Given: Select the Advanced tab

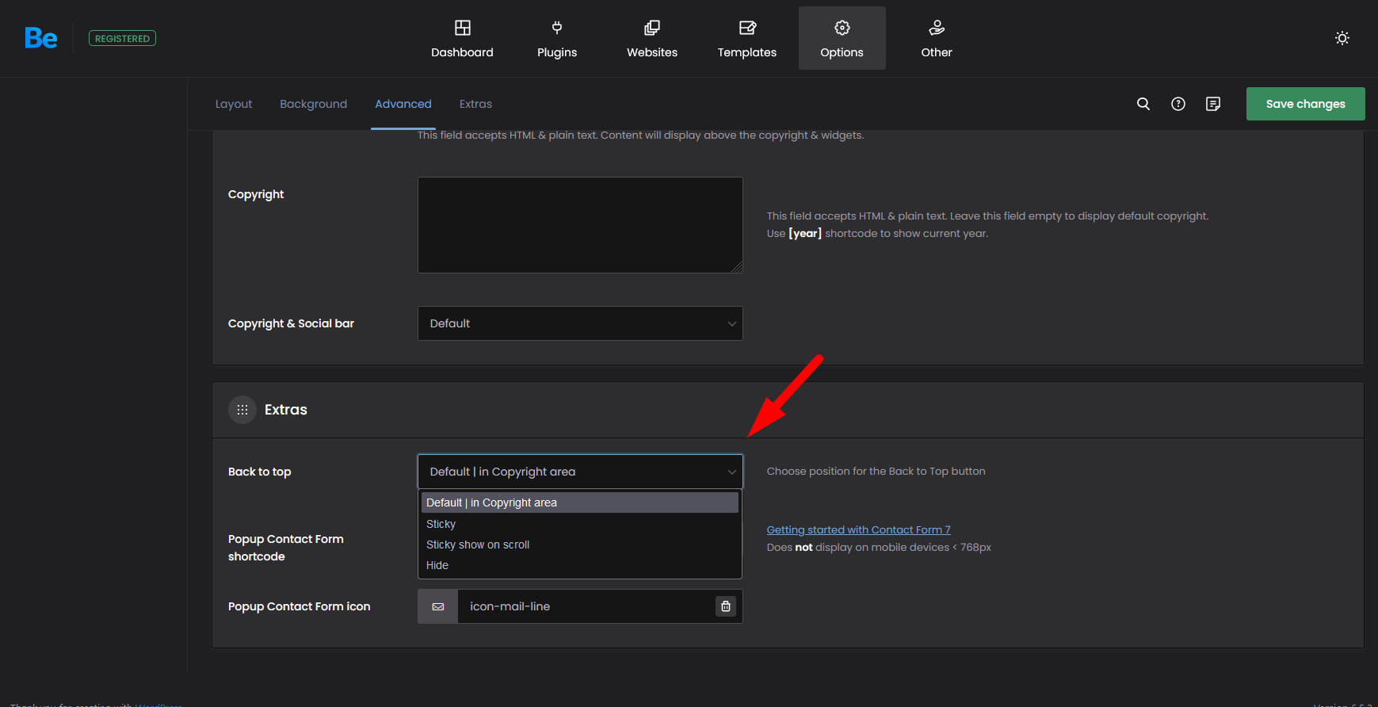Looking at the screenshot, I should click(x=403, y=104).
